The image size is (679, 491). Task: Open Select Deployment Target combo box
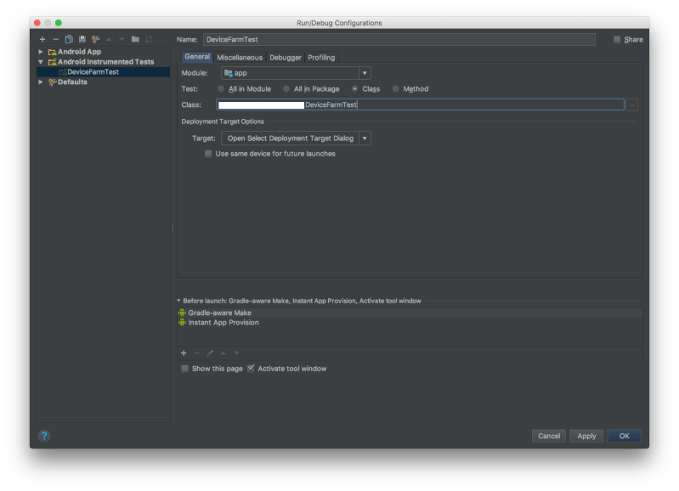coord(296,138)
